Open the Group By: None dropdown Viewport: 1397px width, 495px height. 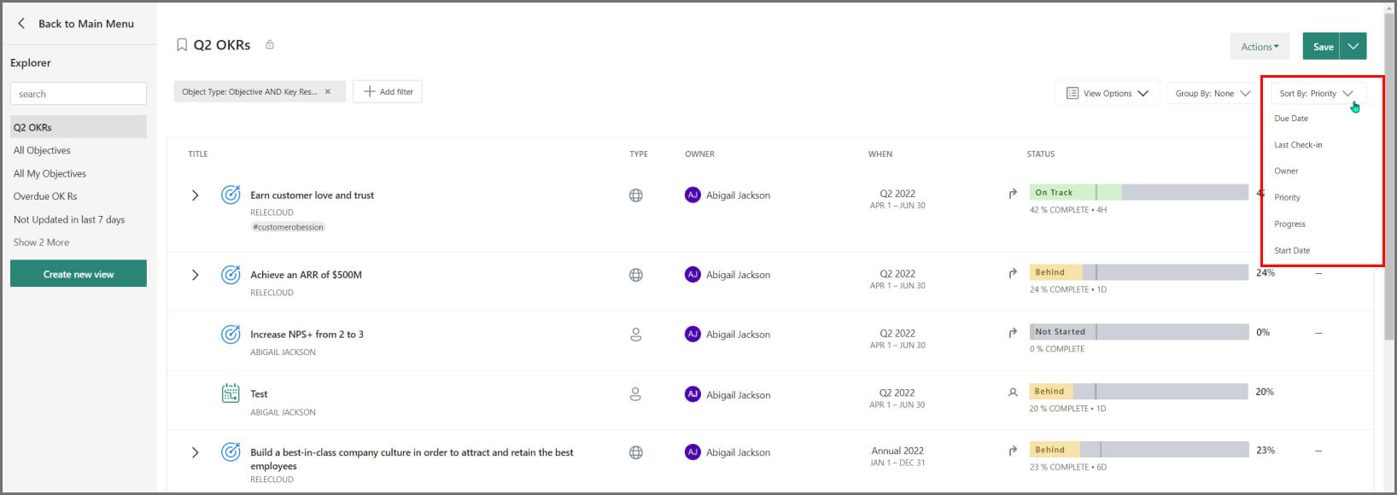pos(1213,93)
